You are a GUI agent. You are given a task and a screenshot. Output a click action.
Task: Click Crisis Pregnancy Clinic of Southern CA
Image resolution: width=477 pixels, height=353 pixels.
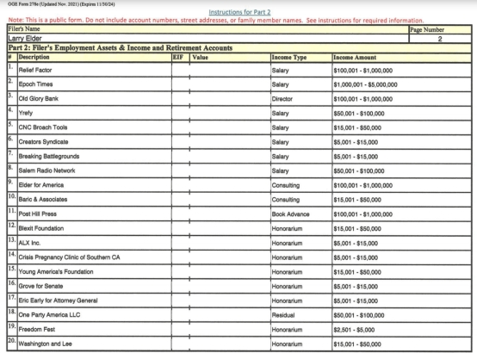(95, 257)
